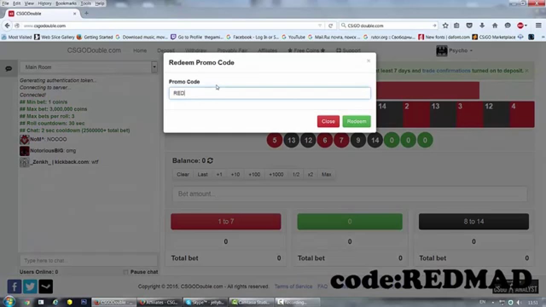Open Free Coins nav link
Image resolution: width=546 pixels, height=307 pixels.
[306, 51]
